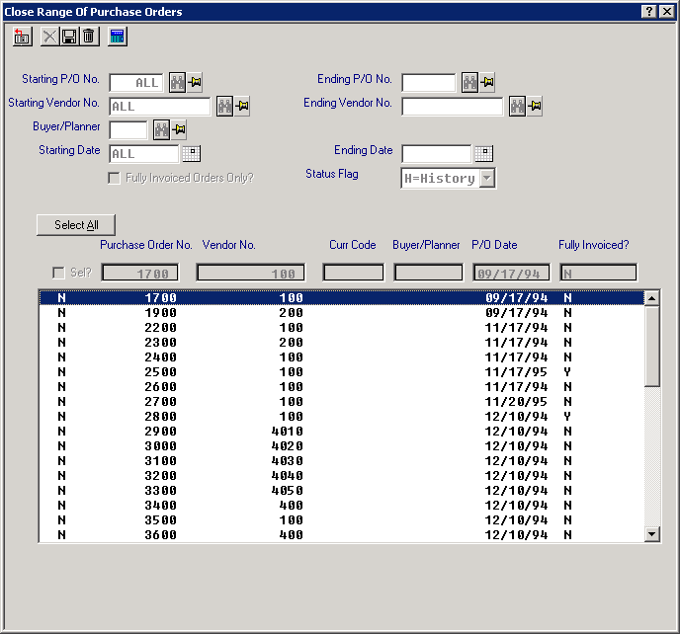Open the Status Flag dropdown

point(487,178)
